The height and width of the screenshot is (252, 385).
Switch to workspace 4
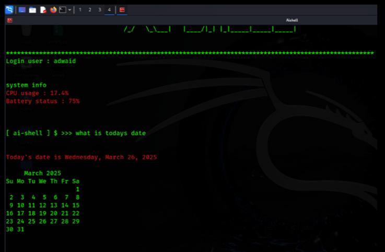[110, 10]
